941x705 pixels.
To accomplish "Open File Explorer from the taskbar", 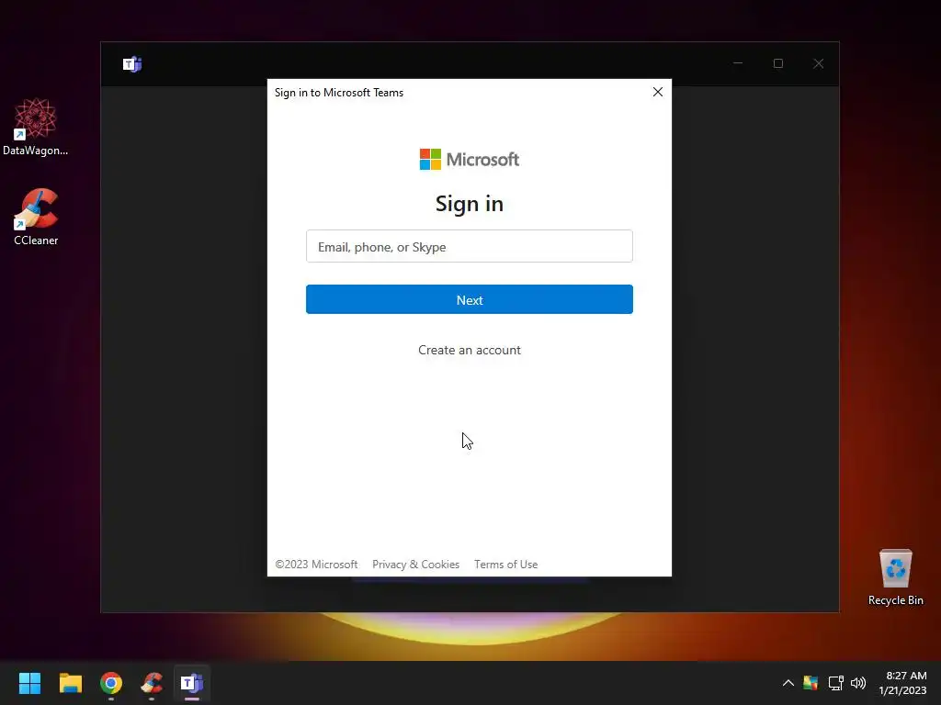I will 70,683.
